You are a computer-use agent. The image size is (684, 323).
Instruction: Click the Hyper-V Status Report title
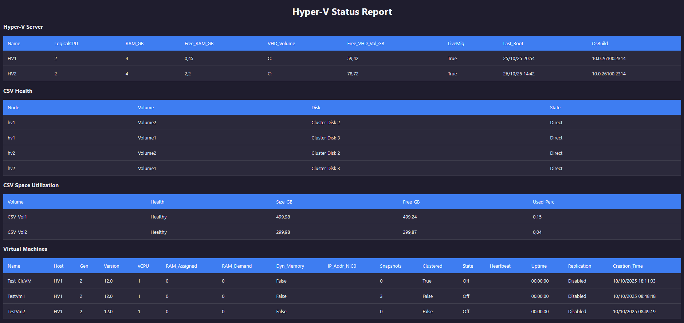click(342, 12)
